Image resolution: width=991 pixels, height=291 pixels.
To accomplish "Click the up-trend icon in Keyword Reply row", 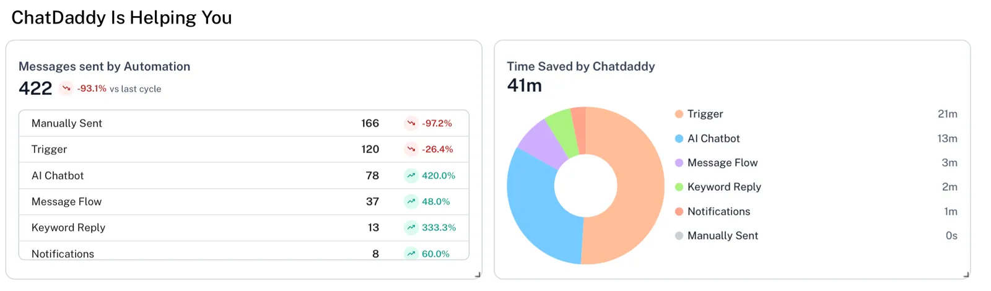I will point(411,227).
